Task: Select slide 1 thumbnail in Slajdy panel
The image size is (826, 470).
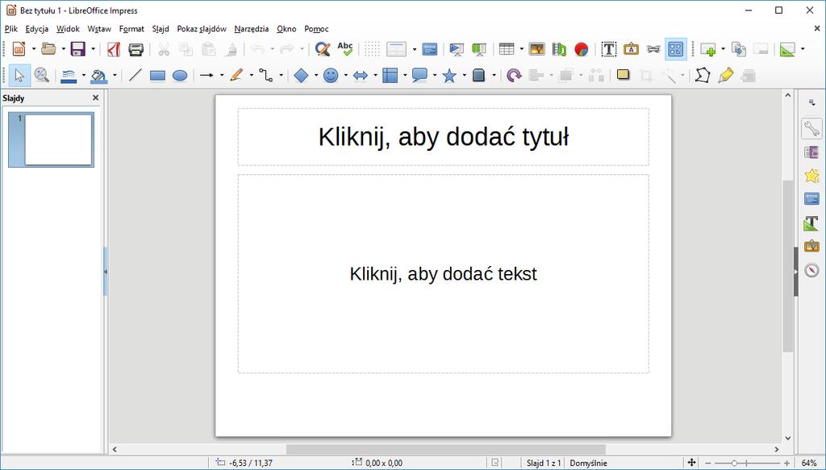Action: [x=51, y=139]
